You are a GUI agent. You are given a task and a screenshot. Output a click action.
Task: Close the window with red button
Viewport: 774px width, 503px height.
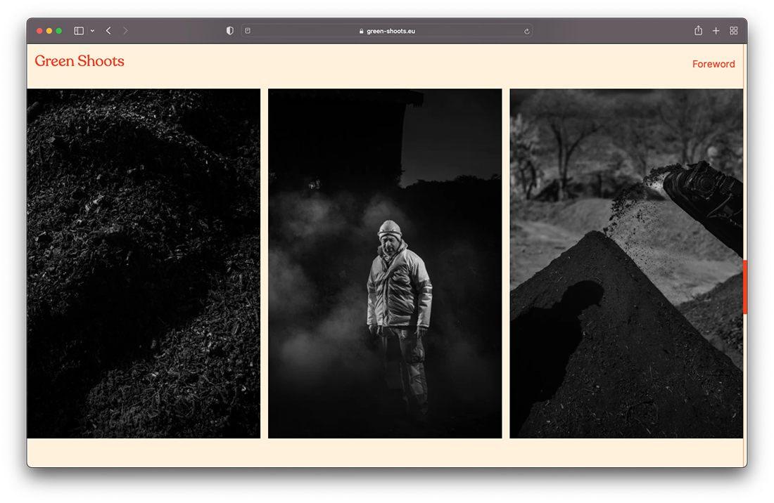pyautogui.click(x=39, y=30)
